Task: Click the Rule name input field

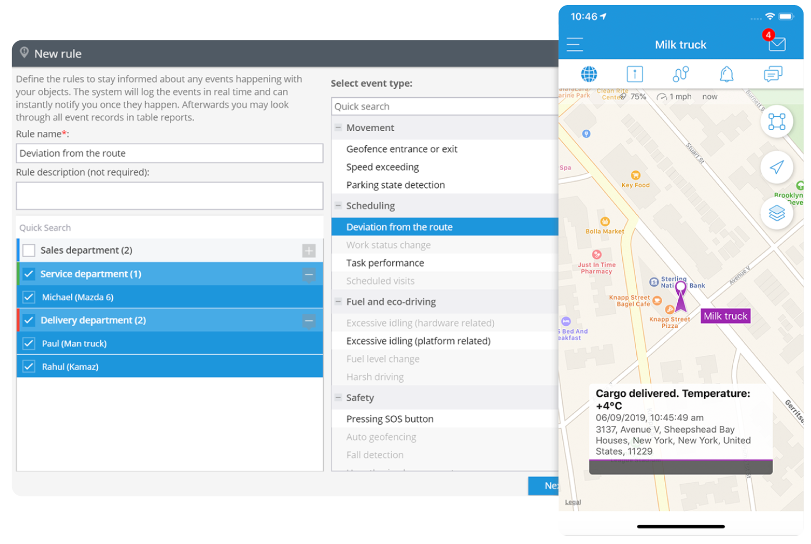Action: point(170,154)
